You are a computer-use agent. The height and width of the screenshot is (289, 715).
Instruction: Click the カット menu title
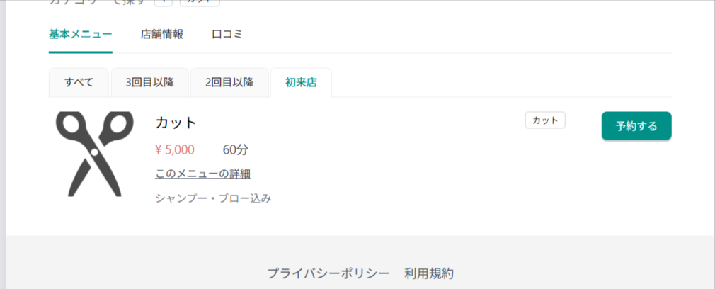tap(176, 123)
